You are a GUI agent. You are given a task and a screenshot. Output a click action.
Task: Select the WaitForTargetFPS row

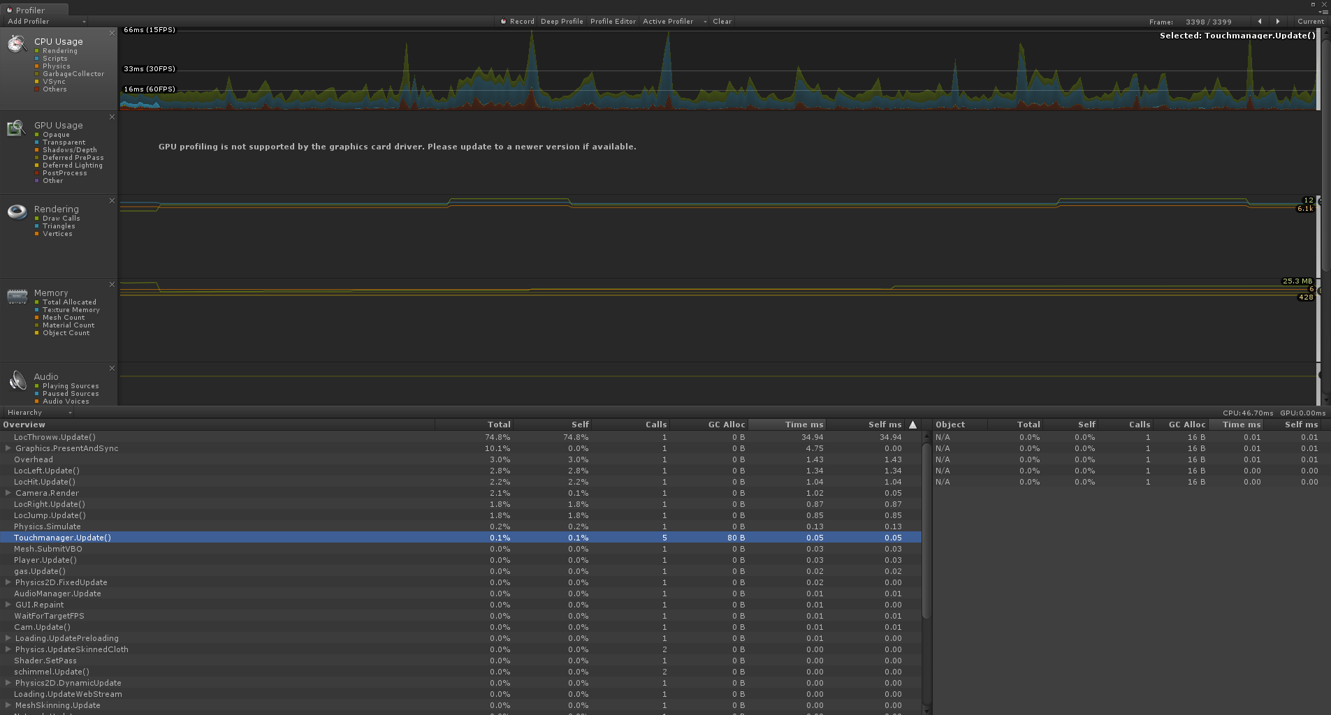click(460, 616)
